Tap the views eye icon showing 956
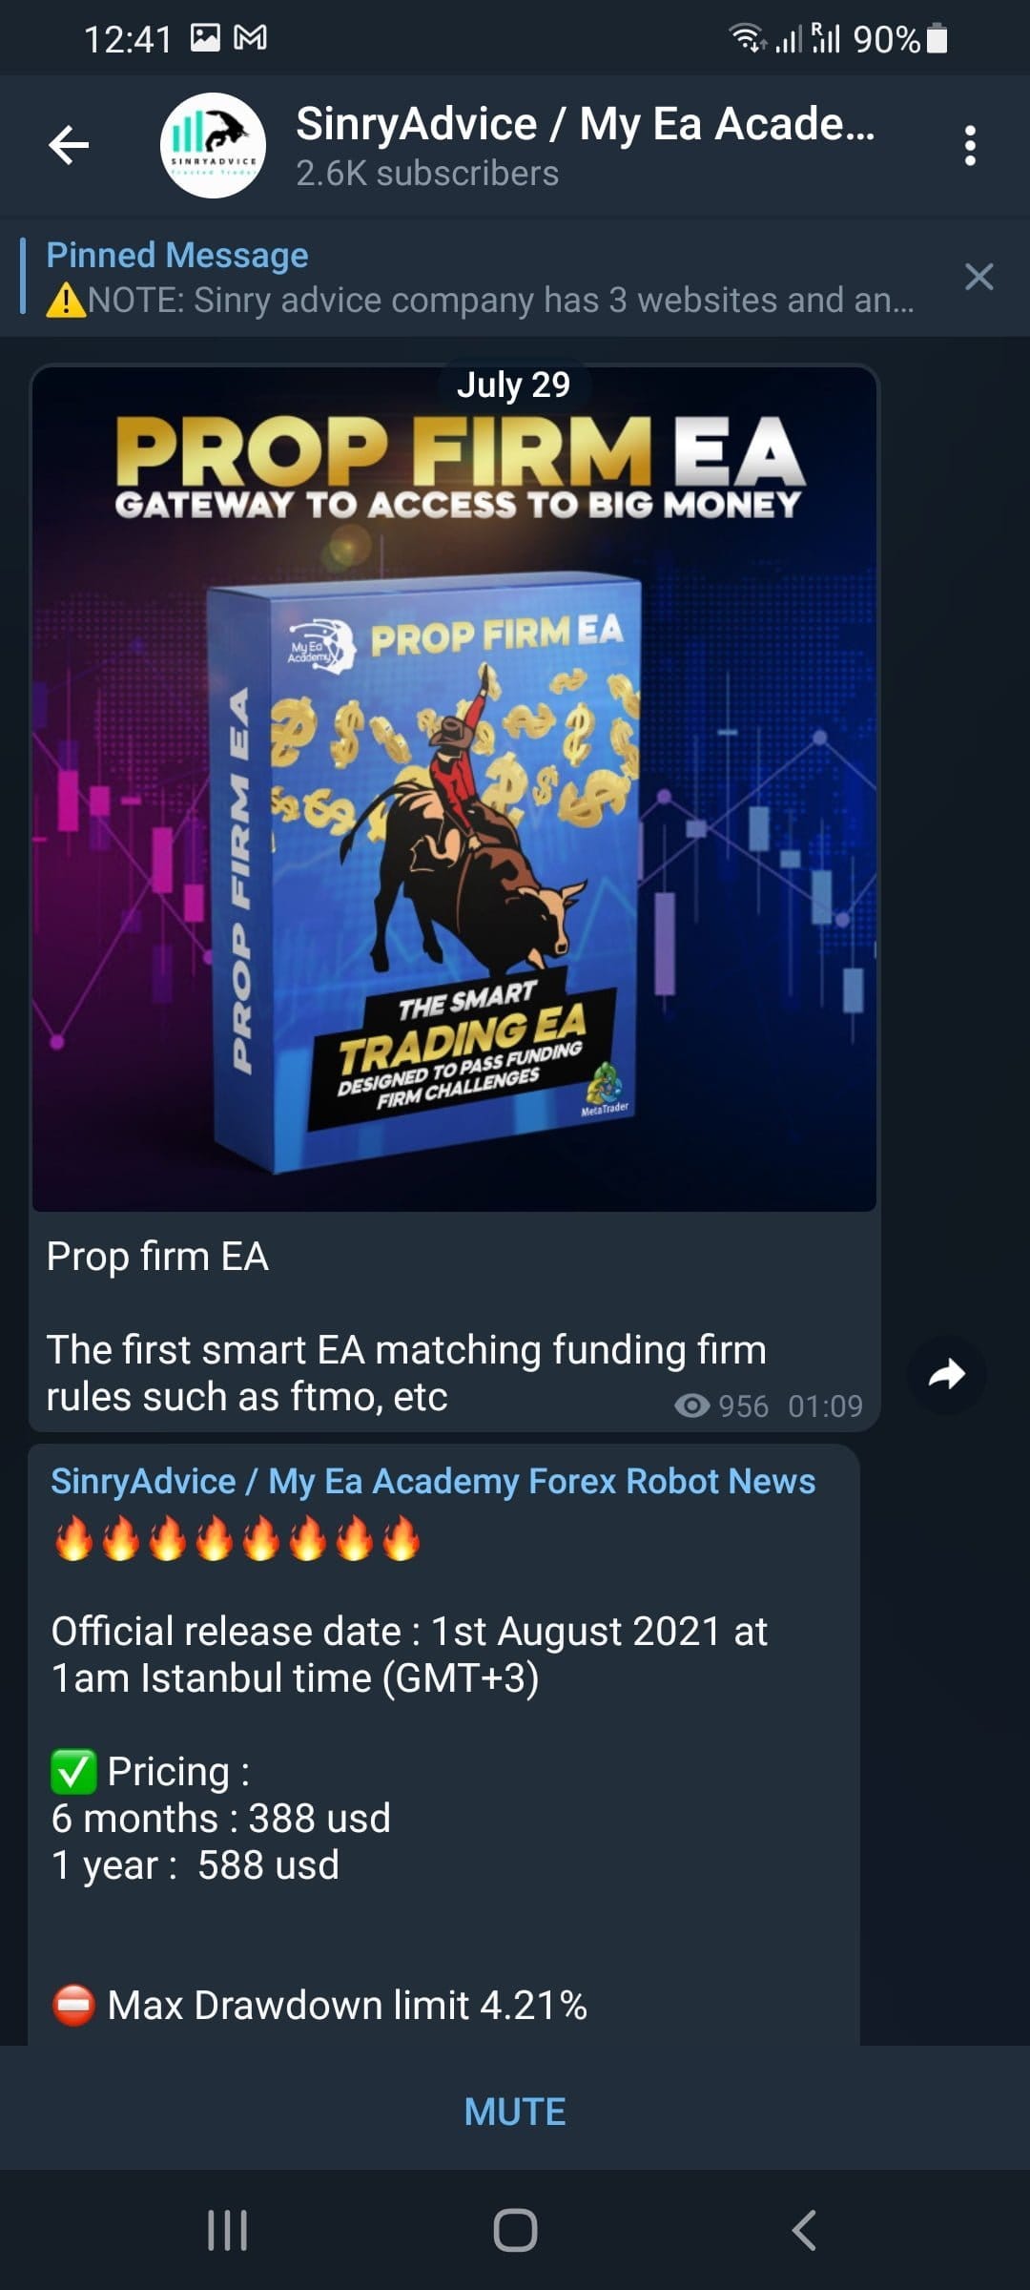The image size is (1030, 2290). tap(691, 1405)
